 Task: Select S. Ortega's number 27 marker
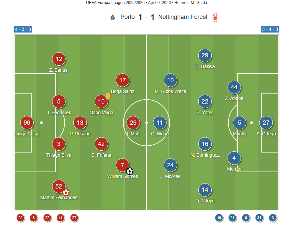[266, 123]
